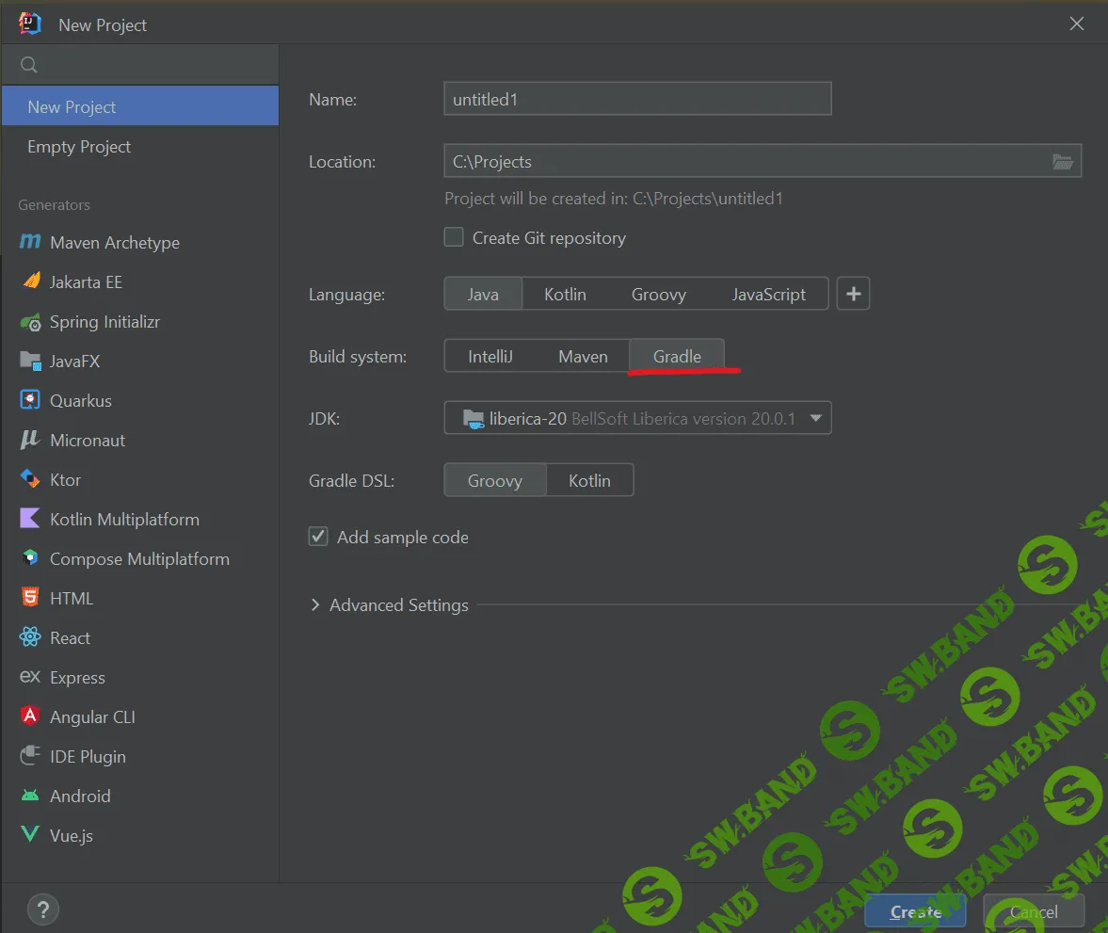
Task: Enable the Create Git repository checkbox
Action: [454, 238]
